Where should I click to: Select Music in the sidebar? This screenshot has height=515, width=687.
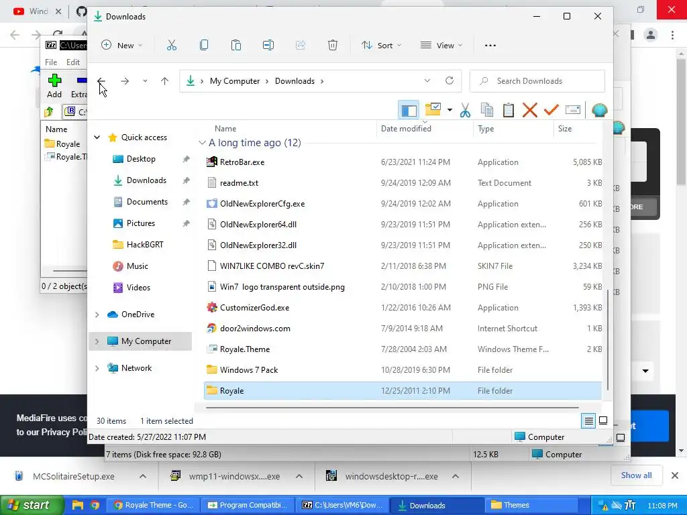click(x=137, y=266)
